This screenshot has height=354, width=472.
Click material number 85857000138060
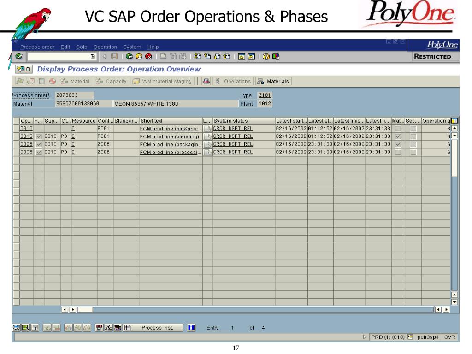pyautogui.click(x=77, y=104)
